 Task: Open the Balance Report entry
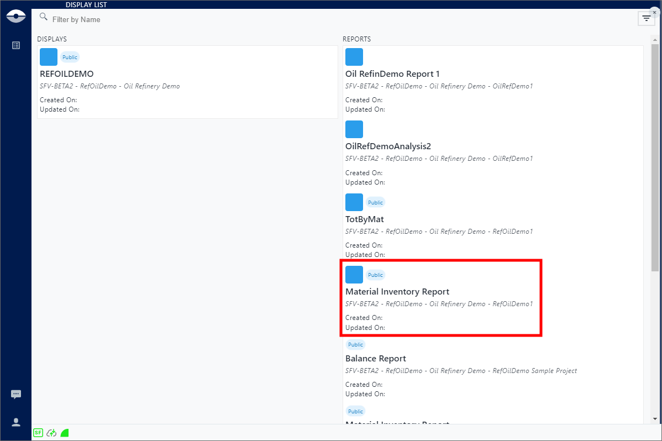(376, 358)
